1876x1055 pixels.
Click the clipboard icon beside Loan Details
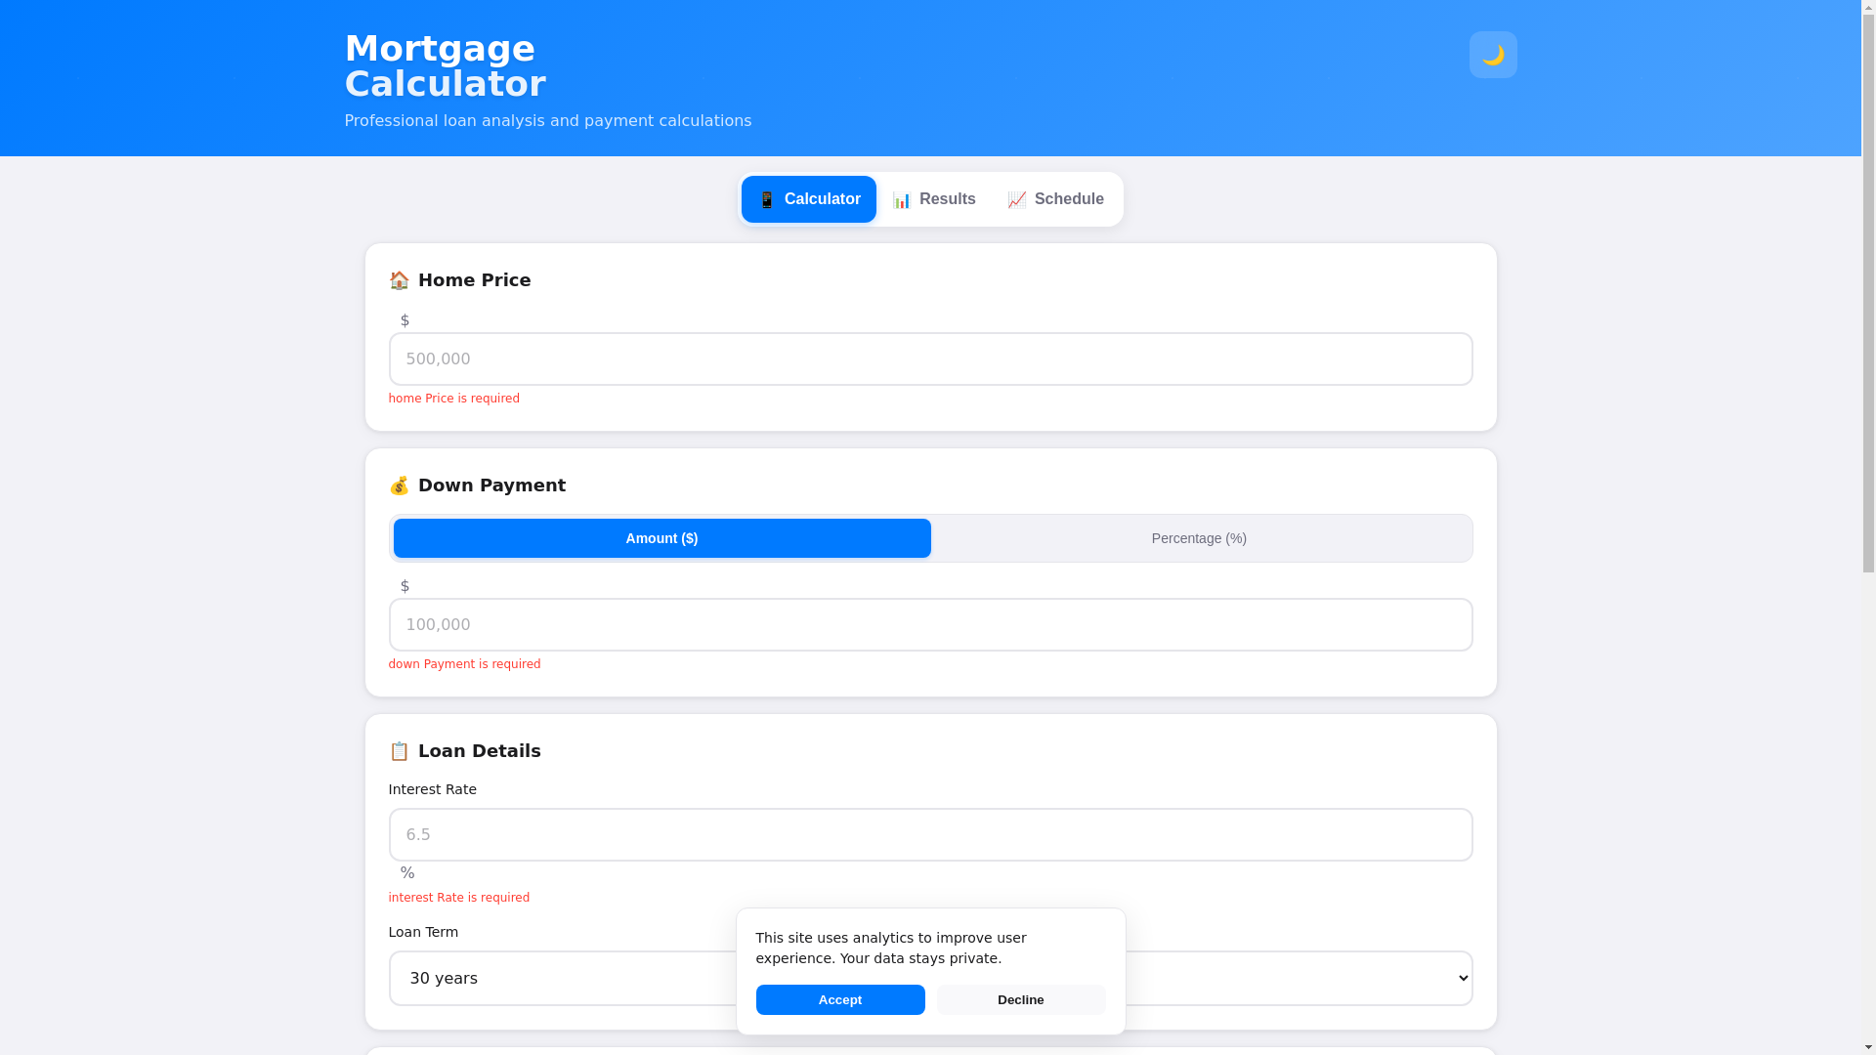(x=399, y=751)
